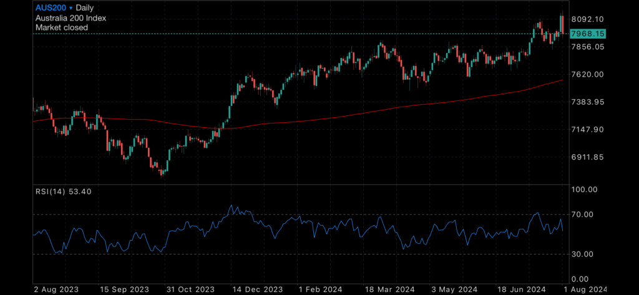The image size is (639, 295).
Task: Click the 7620.00 price axis label
Action: (589, 74)
